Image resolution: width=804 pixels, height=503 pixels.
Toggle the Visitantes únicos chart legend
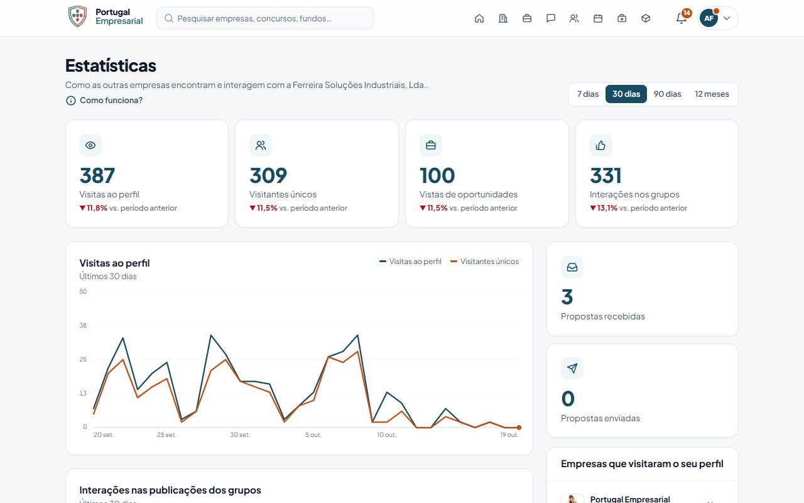(x=485, y=262)
